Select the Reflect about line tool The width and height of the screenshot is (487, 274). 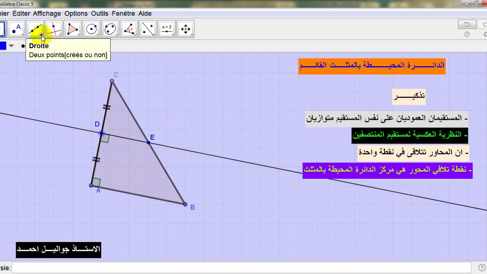pos(148,29)
